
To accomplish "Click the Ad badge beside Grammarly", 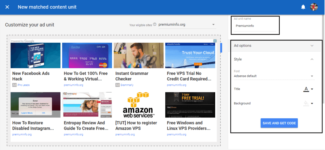I will pyautogui.click(x=117, y=85).
